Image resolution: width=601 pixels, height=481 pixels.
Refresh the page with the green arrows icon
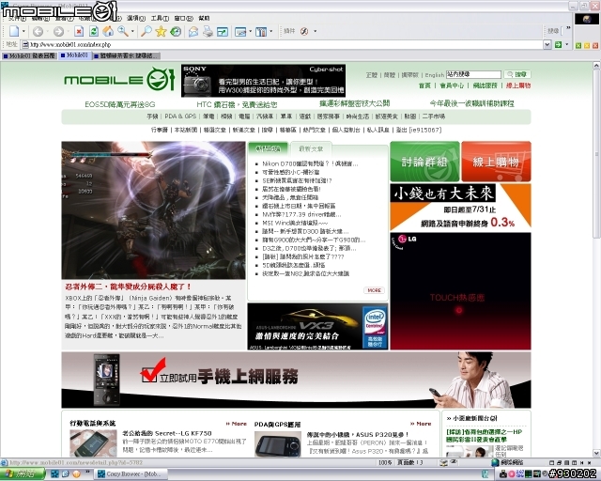[94, 31]
